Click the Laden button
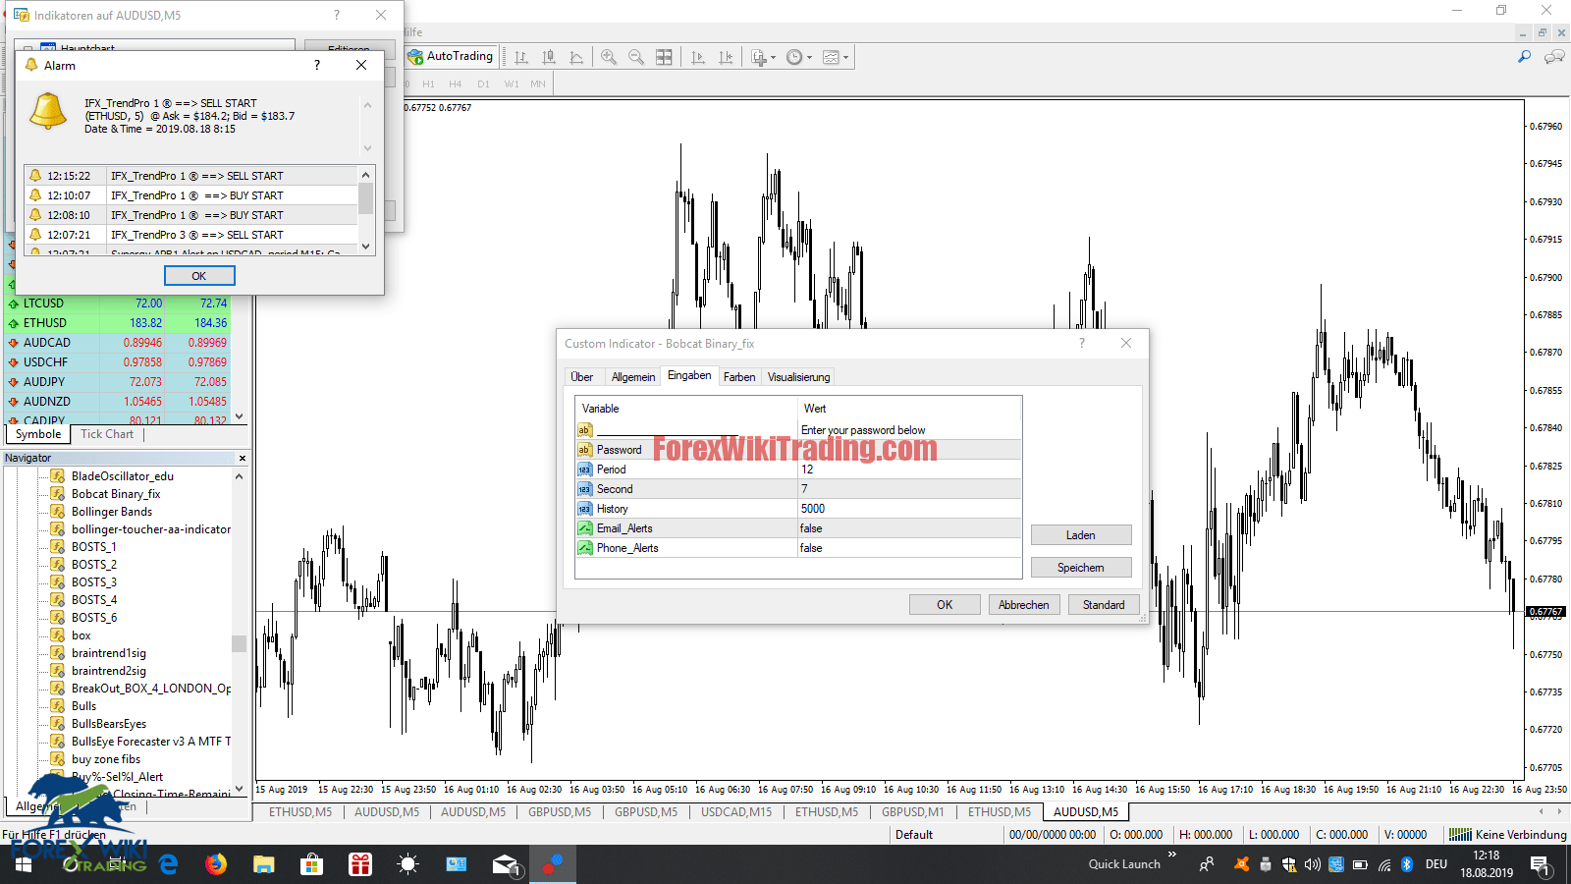Screen dimensions: 1571x884 coord(1081,535)
